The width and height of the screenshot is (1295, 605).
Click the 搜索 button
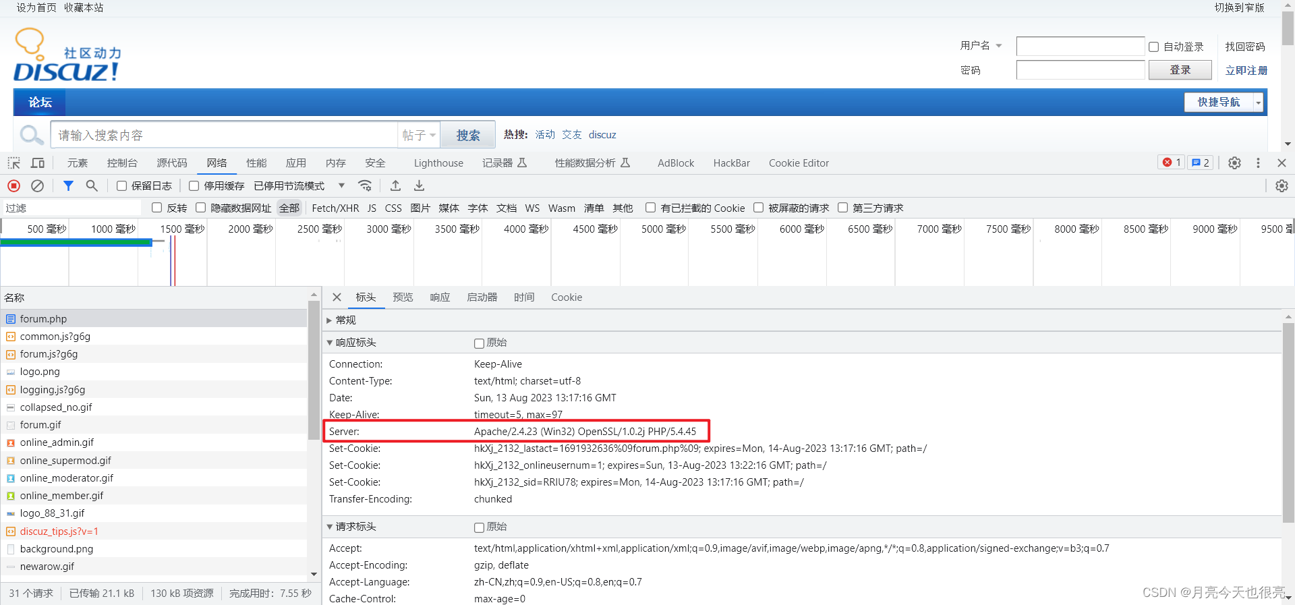pos(468,135)
